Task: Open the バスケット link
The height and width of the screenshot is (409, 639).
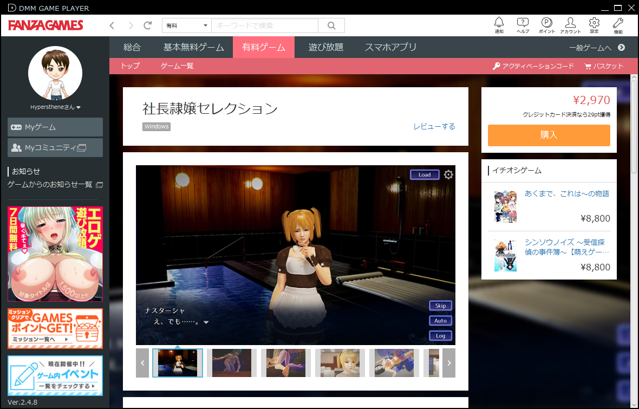Action: (x=608, y=66)
